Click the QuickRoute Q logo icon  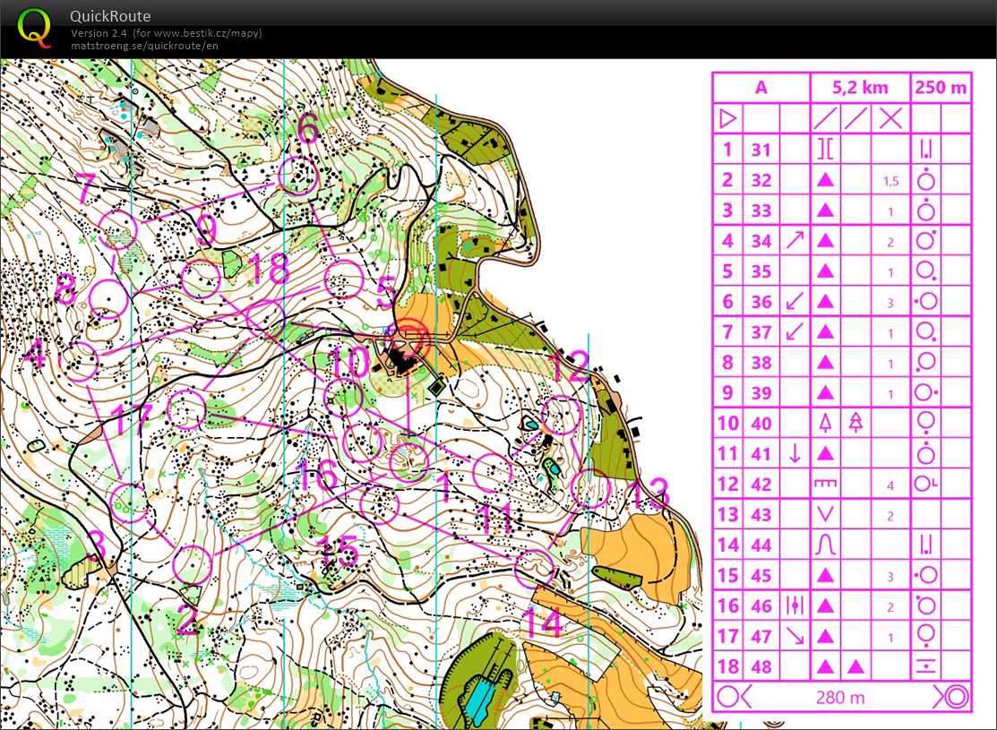pyautogui.click(x=35, y=27)
